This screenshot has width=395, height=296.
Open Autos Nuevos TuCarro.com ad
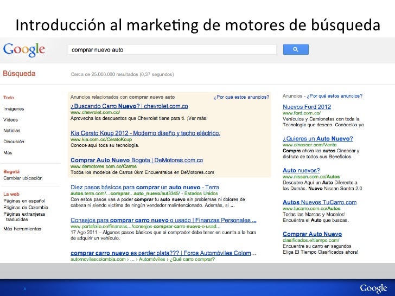pyautogui.click(x=320, y=202)
